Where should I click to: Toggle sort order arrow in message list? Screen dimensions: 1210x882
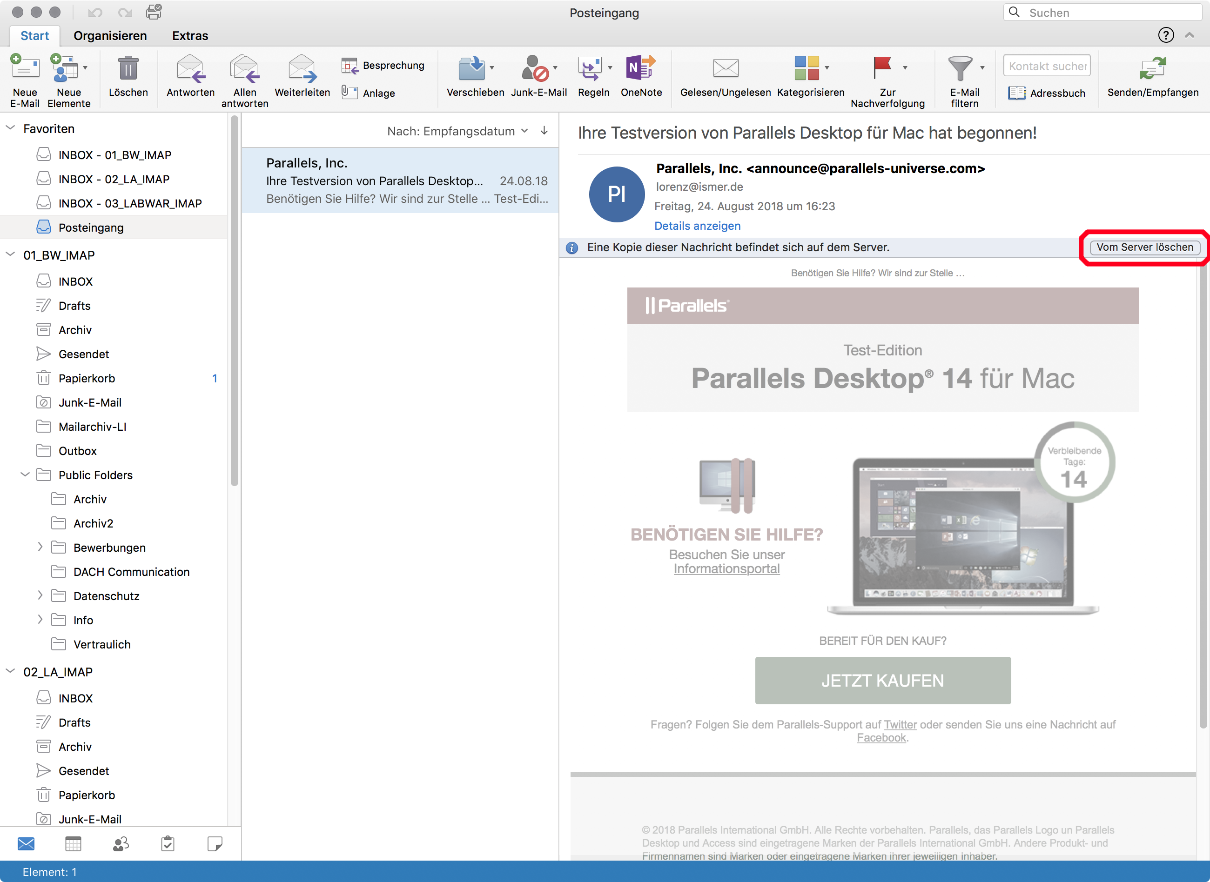tap(544, 131)
